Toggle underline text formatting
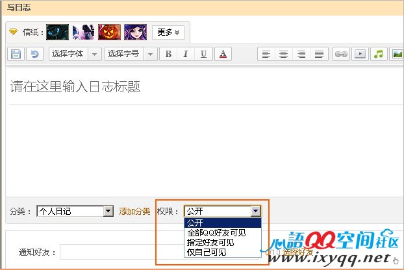Image resolution: width=404 pixels, height=270 pixels. [204, 54]
